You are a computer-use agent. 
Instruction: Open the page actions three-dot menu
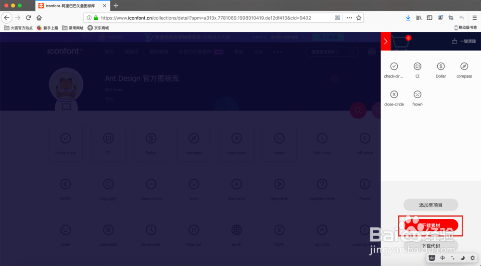point(349,18)
